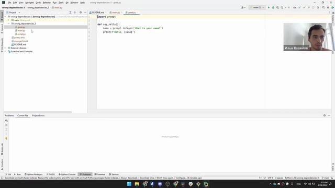Show Git history via the clock icon
This screenshot has height=188, width=335.
click(x=313, y=7)
